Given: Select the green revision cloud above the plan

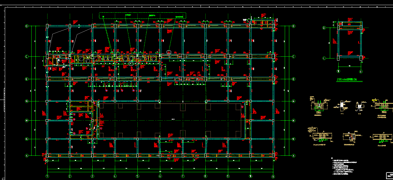Looking at the screenshot, I should 143,16.
